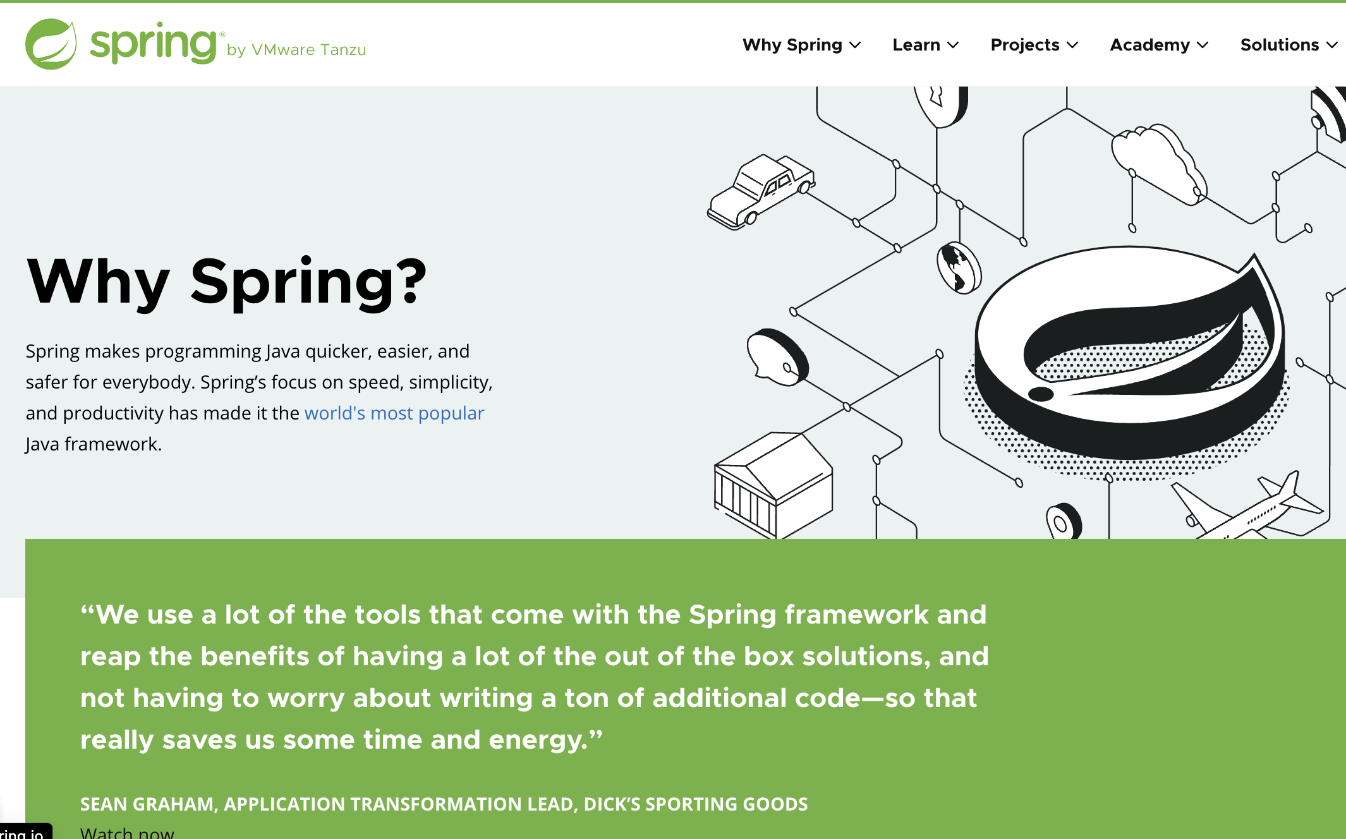
Task: Click the Watch now link
Action: click(127, 833)
